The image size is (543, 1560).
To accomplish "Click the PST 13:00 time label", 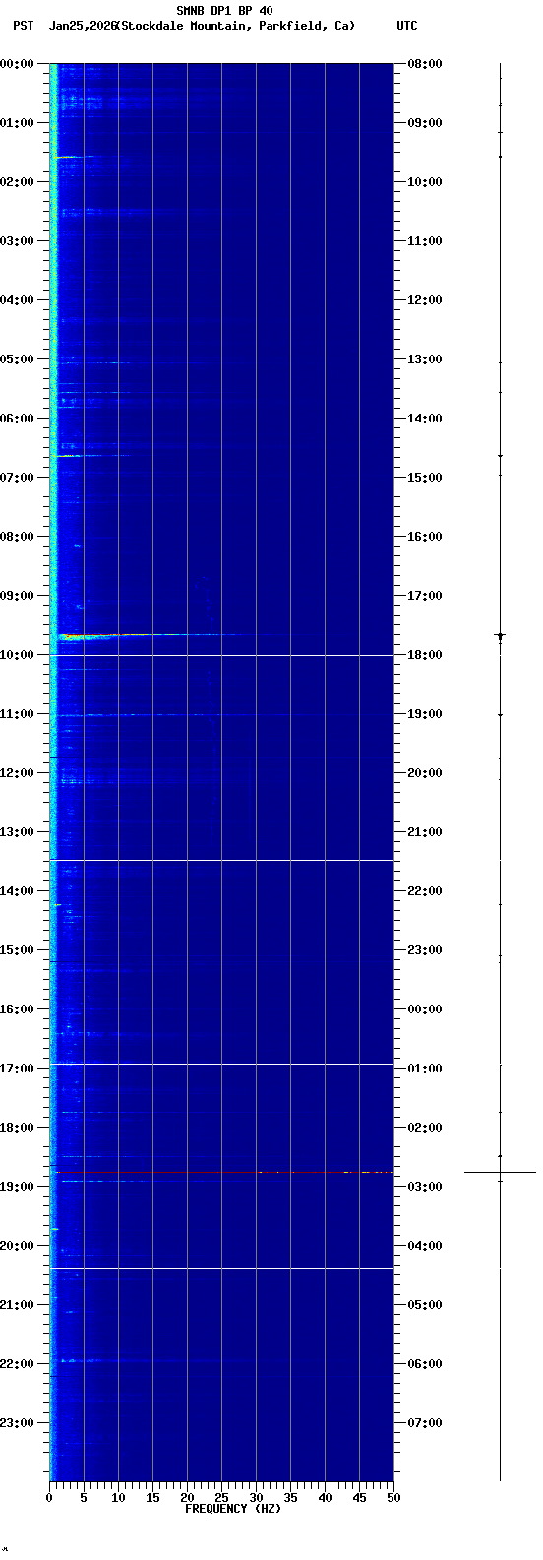I will click(18, 832).
